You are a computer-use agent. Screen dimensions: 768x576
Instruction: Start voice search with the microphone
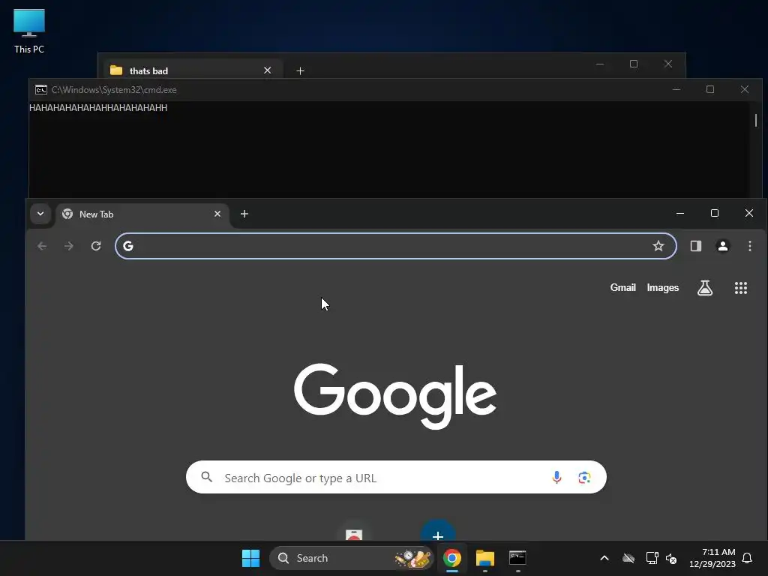coord(556,477)
